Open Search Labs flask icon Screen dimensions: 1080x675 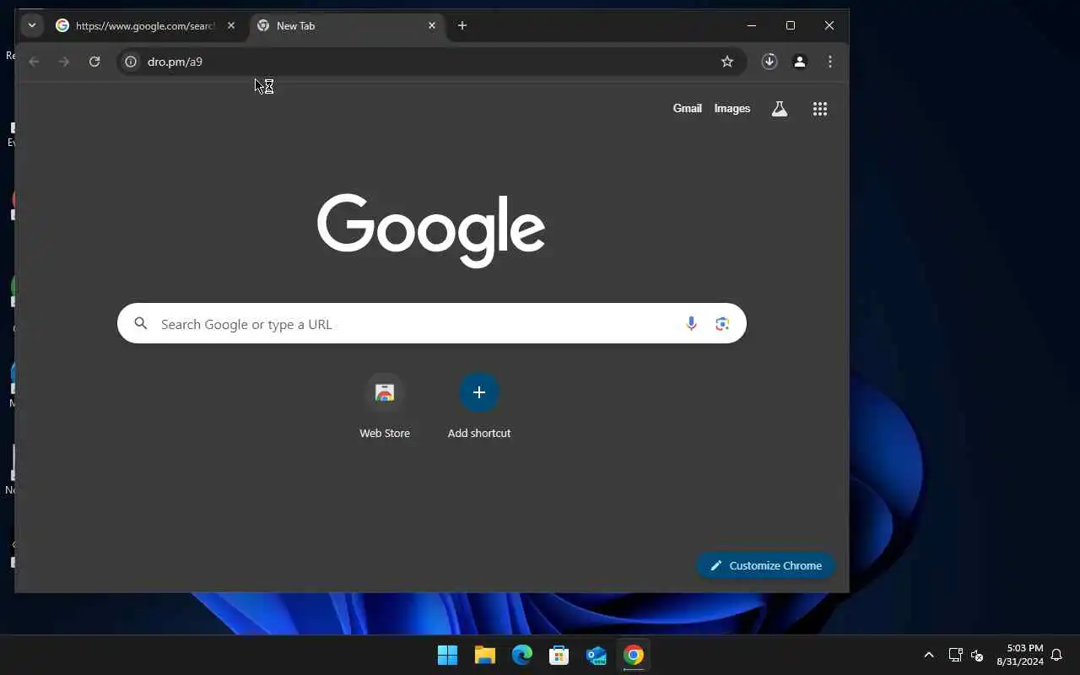[x=780, y=109]
